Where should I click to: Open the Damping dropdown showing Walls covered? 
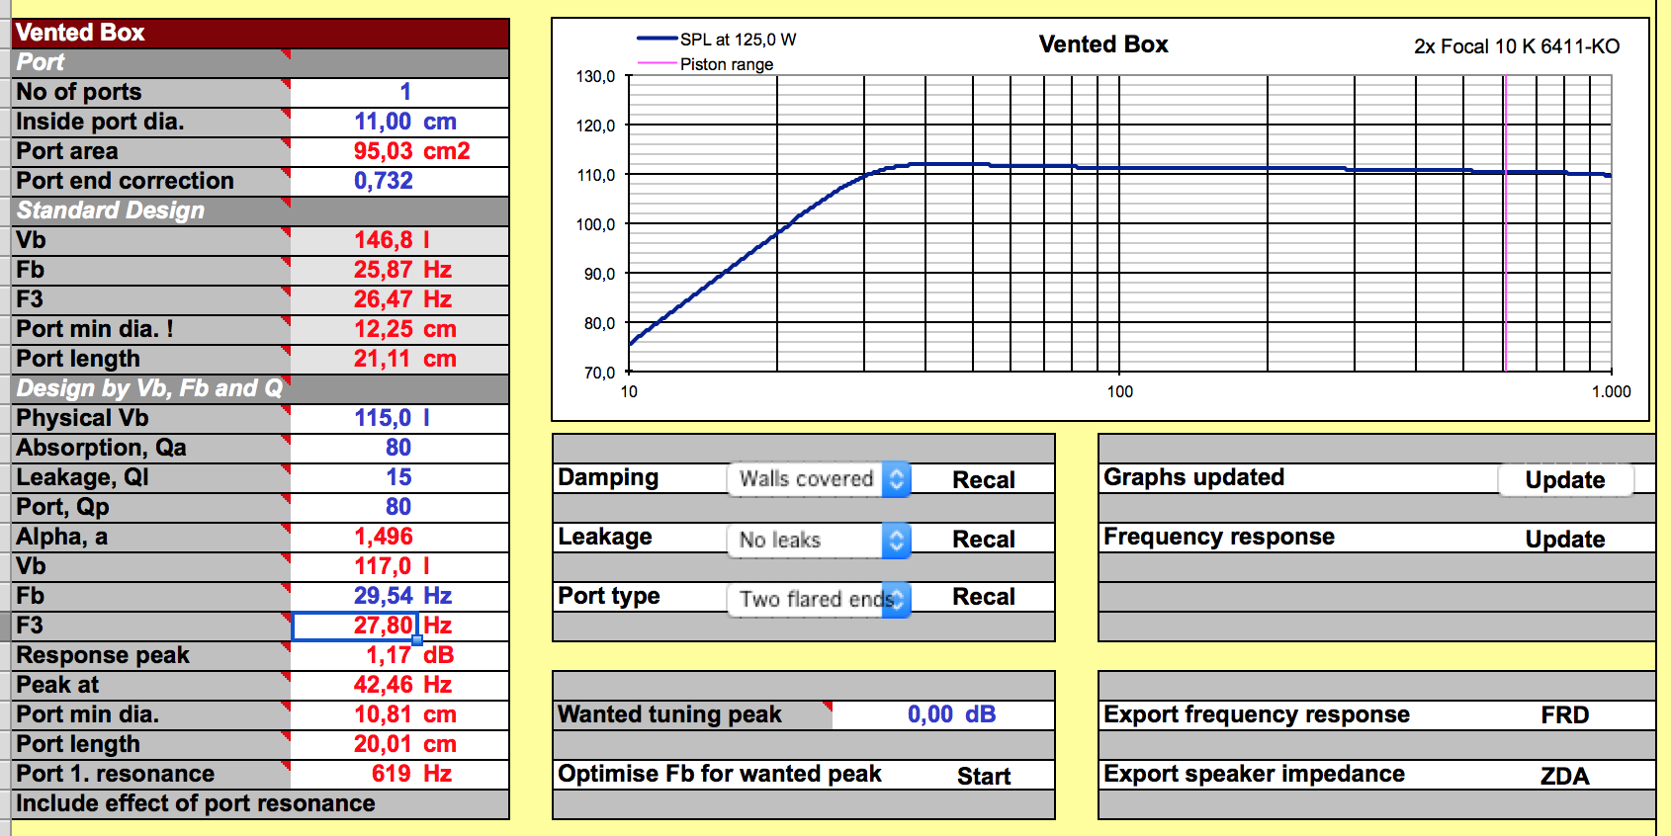819,479
